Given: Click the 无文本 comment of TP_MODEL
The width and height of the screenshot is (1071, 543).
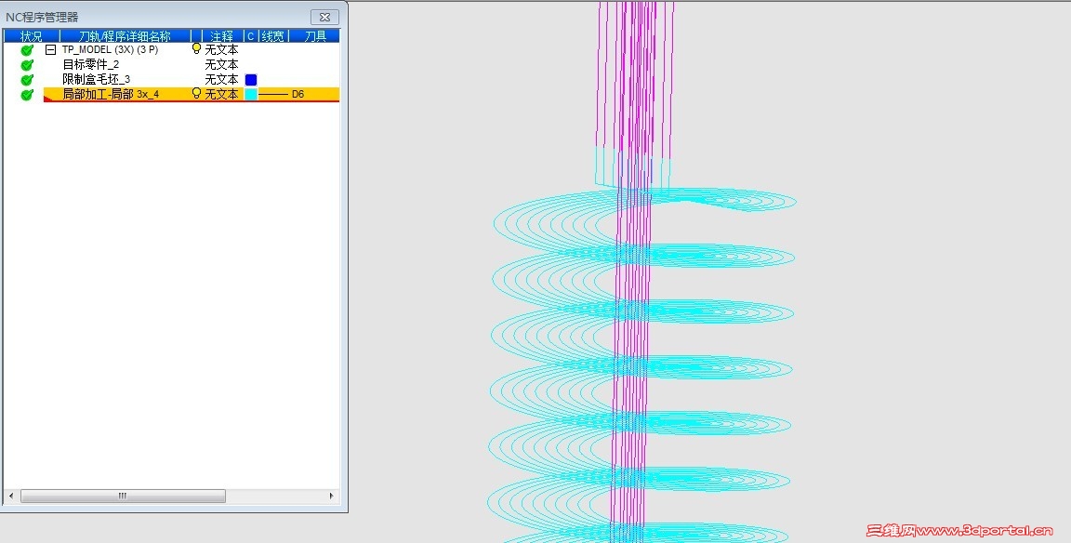Looking at the screenshot, I should (x=221, y=50).
